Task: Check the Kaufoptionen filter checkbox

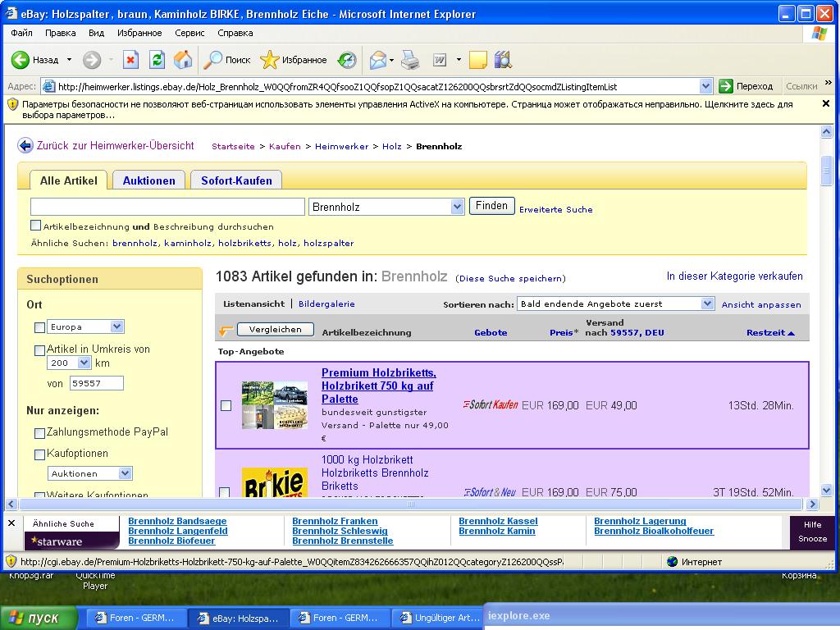Action: (x=39, y=454)
